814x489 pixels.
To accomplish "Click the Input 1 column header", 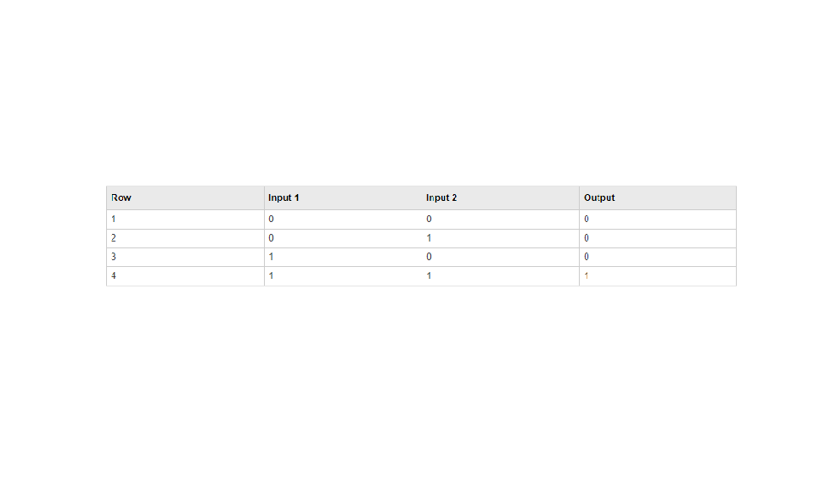I will pyautogui.click(x=283, y=198).
